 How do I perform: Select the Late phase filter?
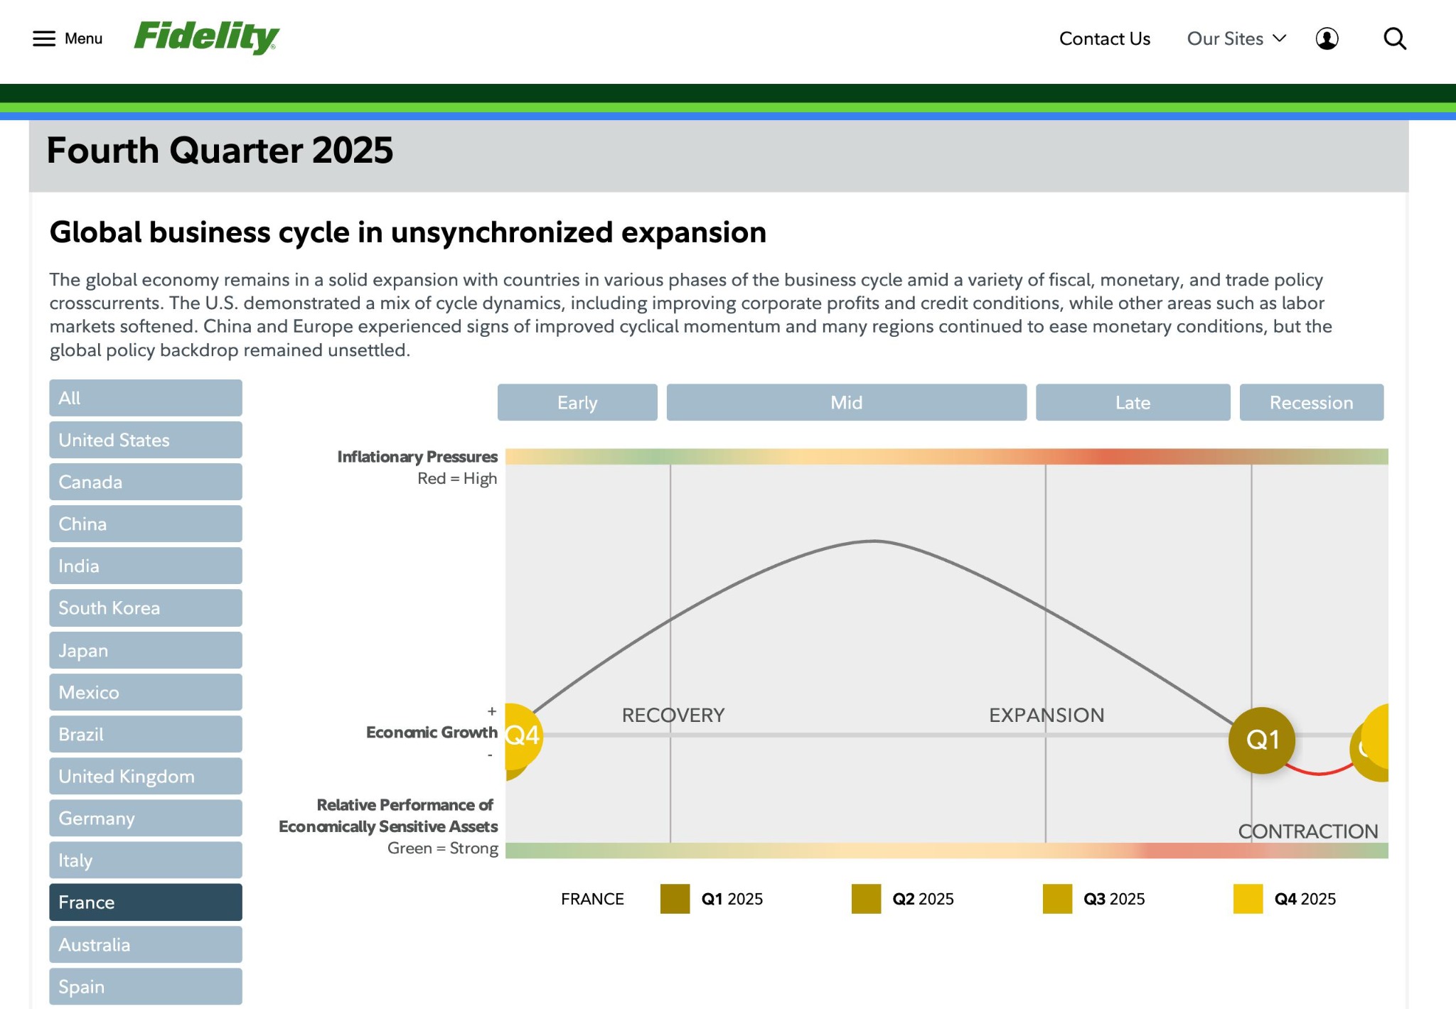1132,402
